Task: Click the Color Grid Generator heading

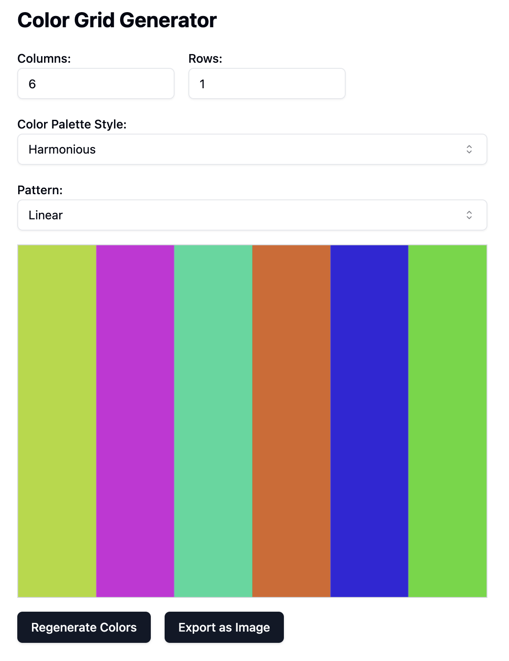Action: pos(117,19)
